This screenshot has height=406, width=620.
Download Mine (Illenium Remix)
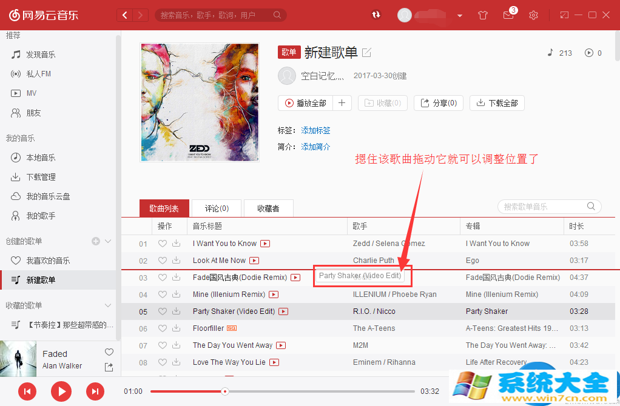(177, 295)
